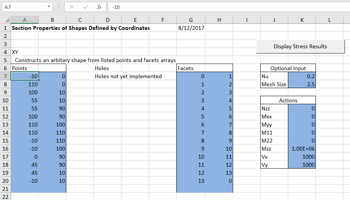Viewport: 350px width, 200px height.
Task: Select the Nu value cell 0.2
Action: 302,76
